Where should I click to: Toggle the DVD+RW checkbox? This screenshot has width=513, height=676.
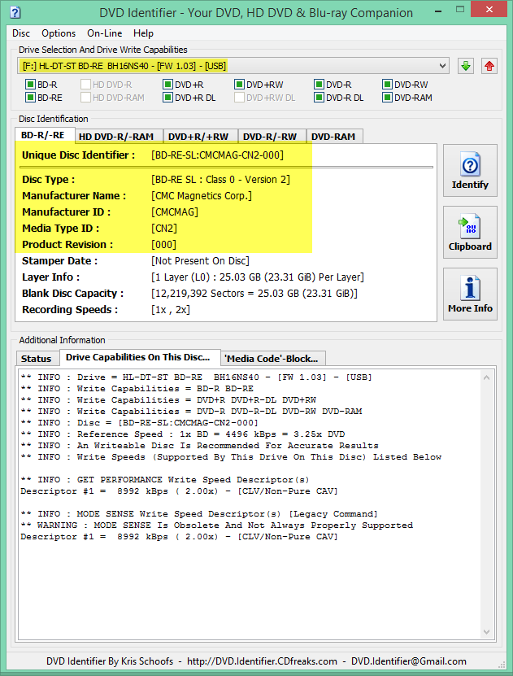[239, 85]
